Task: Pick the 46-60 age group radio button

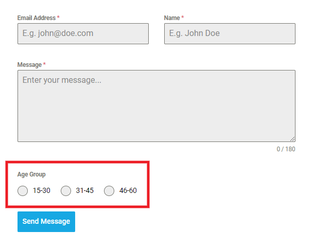Action: (x=109, y=191)
